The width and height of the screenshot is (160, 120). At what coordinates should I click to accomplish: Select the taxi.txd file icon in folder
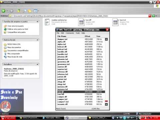[x=115, y=22]
